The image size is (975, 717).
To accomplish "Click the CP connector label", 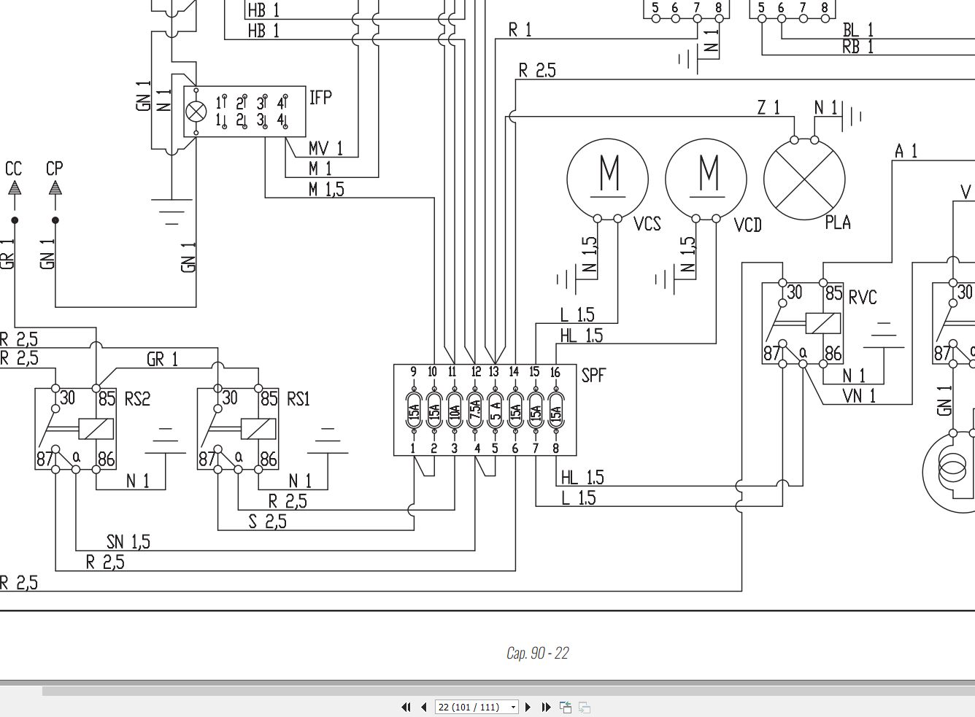I will coord(55,168).
